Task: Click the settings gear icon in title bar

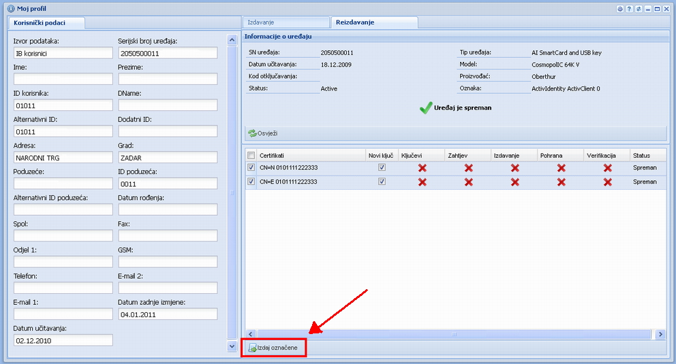Action: tap(620, 9)
